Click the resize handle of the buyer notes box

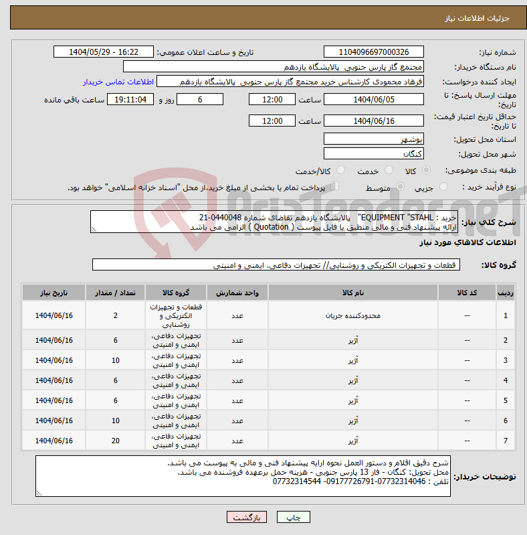(x=39, y=493)
